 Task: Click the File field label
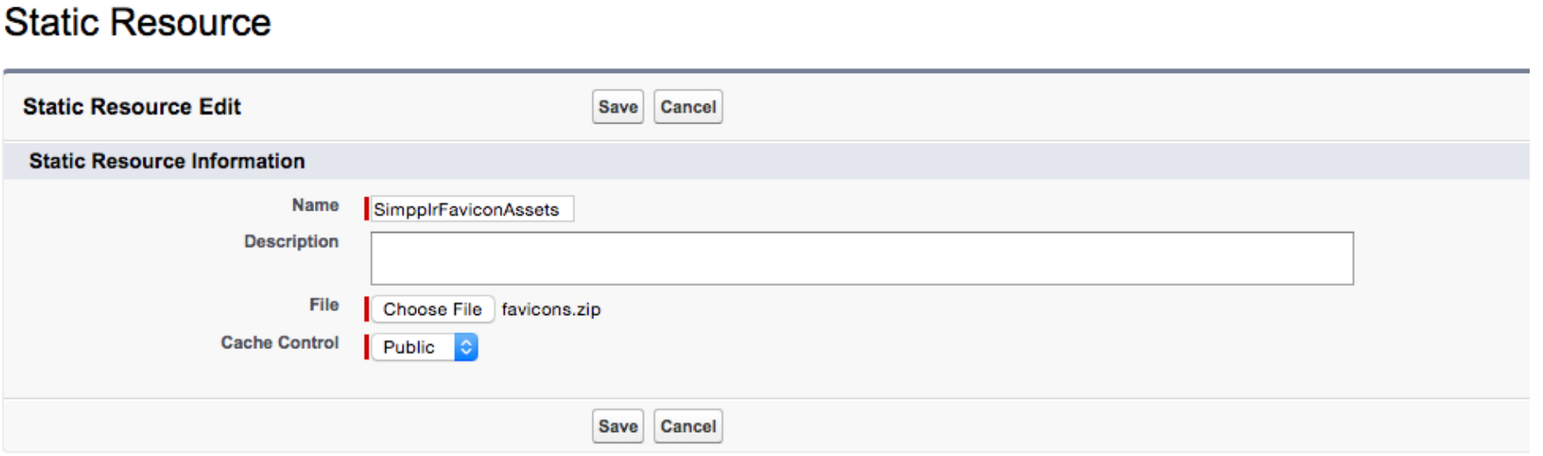(x=324, y=304)
